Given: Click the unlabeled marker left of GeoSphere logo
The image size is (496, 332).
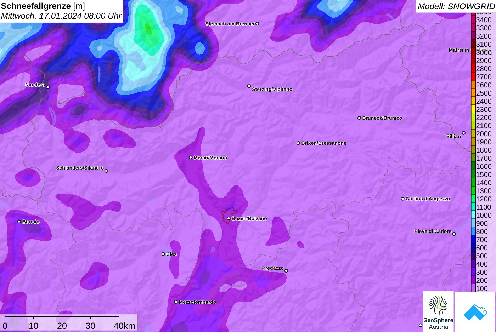Looking at the screenshot, I should pos(421,325).
